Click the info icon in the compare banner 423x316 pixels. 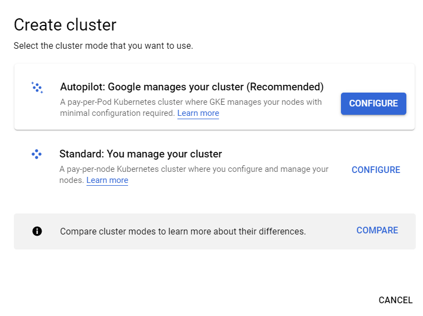(37, 231)
